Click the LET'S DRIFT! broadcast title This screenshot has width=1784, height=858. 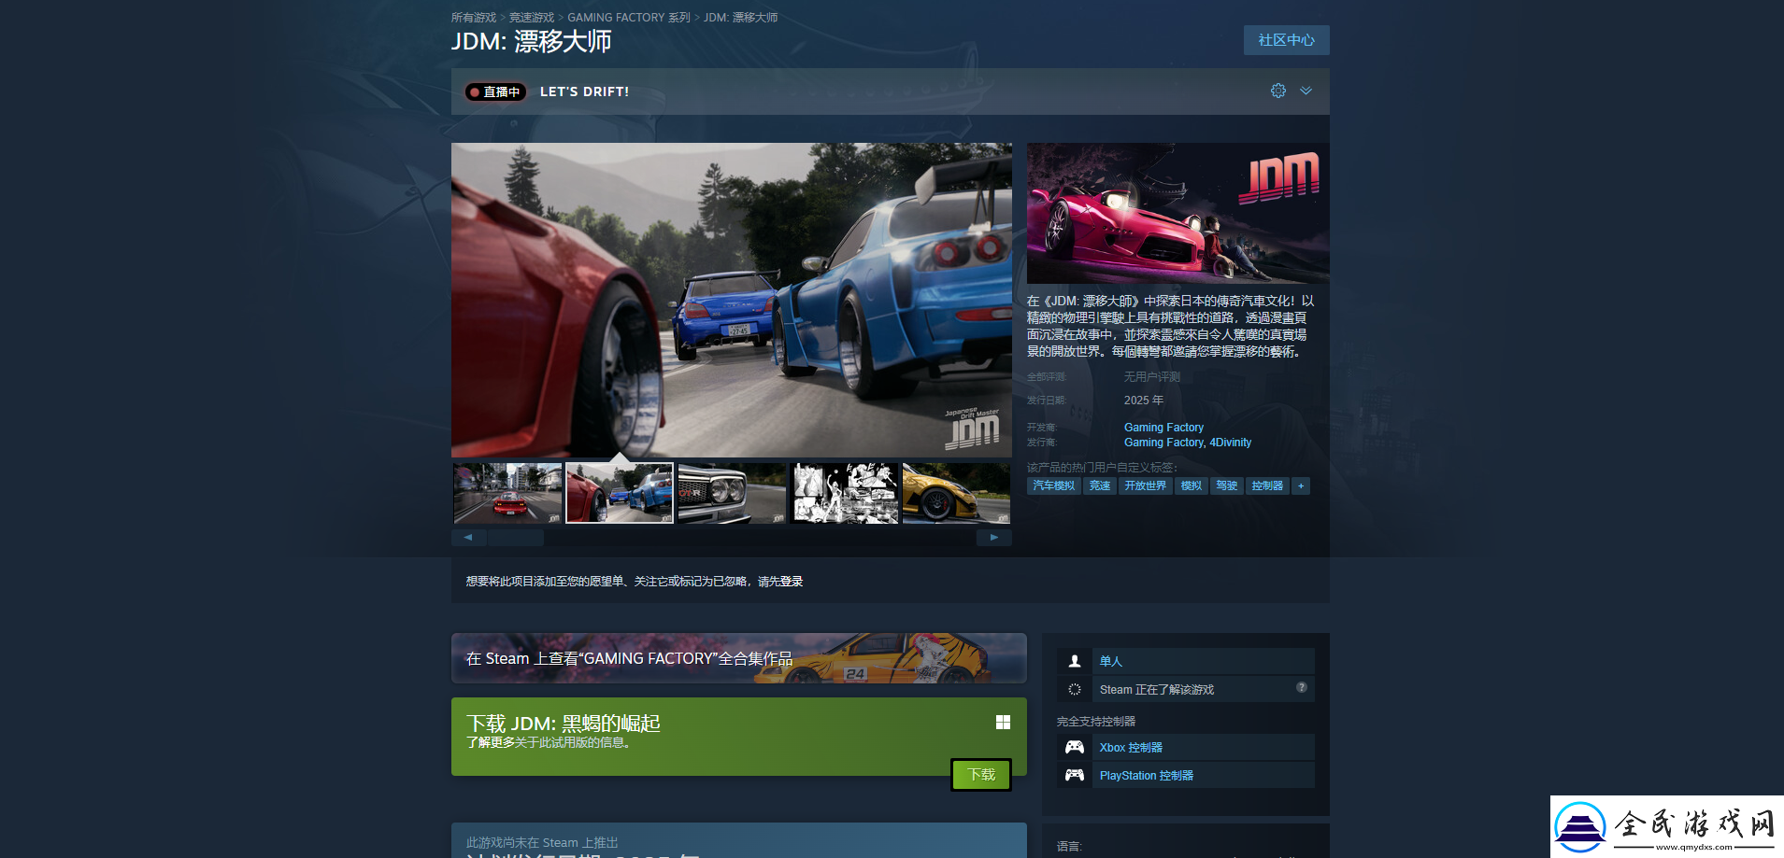[584, 91]
